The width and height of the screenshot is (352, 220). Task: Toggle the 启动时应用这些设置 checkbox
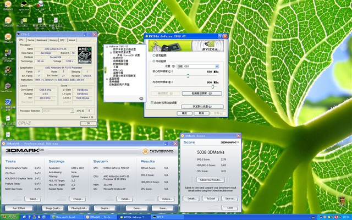click(x=152, y=103)
